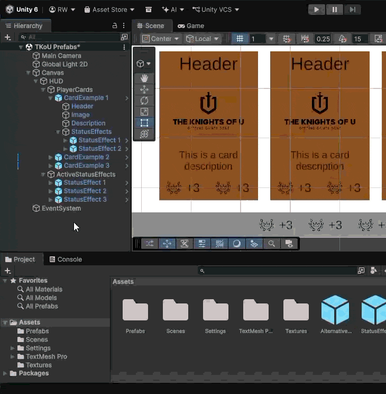The height and width of the screenshot is (394, 386).
Task: Expand CardExample 2 in Hierarchy
Action: click(x=50, y=157)
